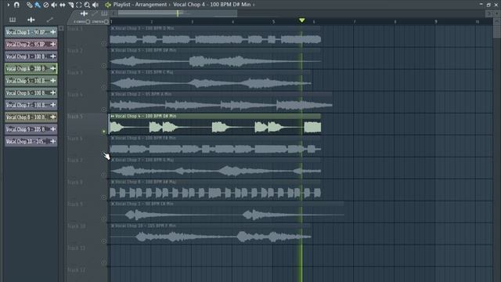
Task: Mute Track 4 with its circle switch
Action: 104,110
